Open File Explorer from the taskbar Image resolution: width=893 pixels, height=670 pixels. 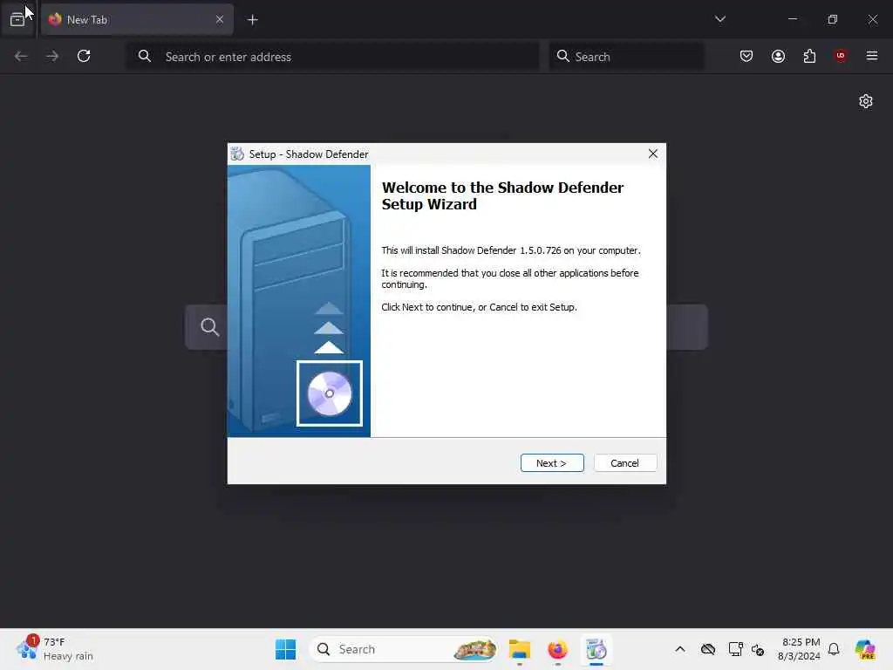[x=520, y=649]
